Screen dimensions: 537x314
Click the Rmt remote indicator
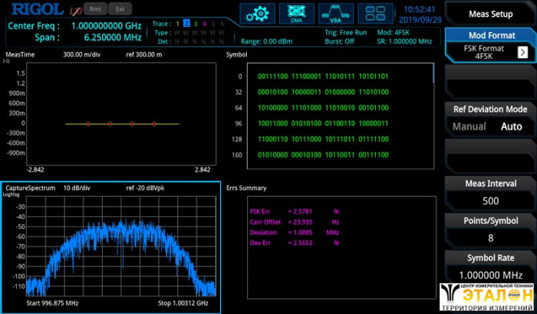point(95,9)
